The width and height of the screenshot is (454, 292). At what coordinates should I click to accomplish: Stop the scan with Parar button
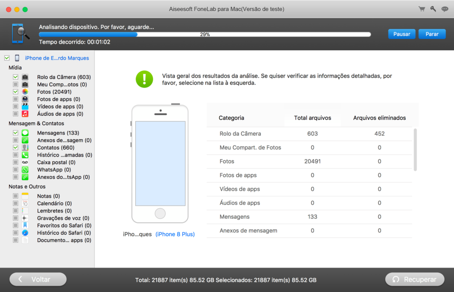(432, 34)
